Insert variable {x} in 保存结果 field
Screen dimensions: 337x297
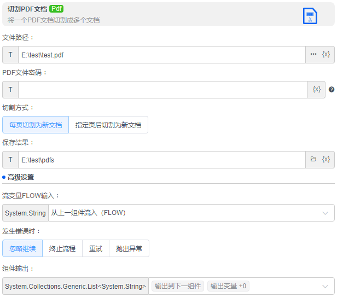(x=326, y=159)
